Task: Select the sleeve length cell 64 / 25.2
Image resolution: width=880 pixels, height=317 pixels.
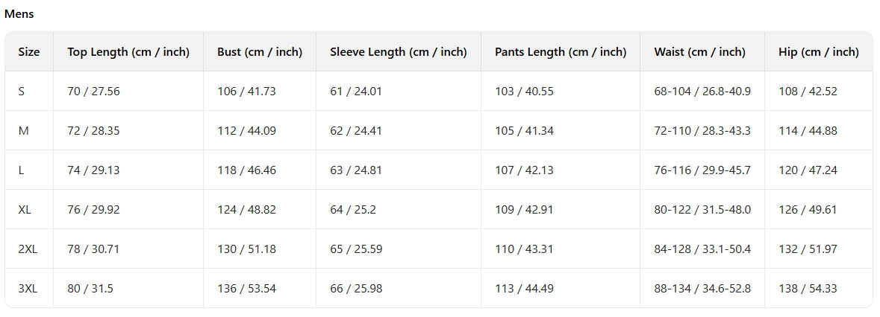Action: pyautogui.click(x=353, y=210)
